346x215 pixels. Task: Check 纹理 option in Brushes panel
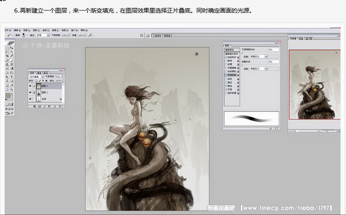coord(226,64)
